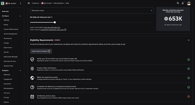Click Insert Ads in Studio button
Image resolution: width=195 pixels, height=105 pixels.
41,51
